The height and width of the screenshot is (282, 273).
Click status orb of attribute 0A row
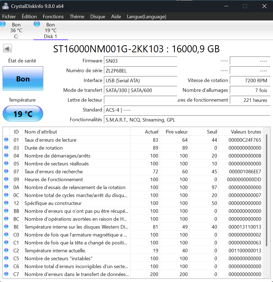click(6, 187)
